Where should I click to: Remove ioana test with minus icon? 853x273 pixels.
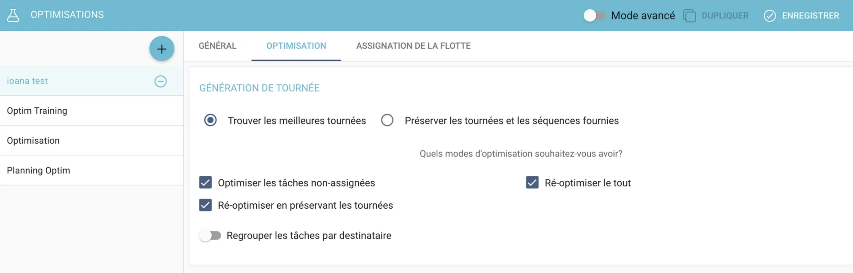pos(161,81)
